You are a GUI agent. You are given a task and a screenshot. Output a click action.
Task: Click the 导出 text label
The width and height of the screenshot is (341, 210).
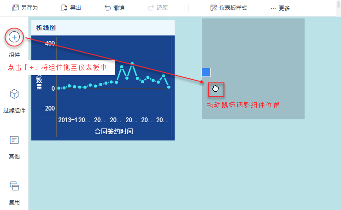76,8
